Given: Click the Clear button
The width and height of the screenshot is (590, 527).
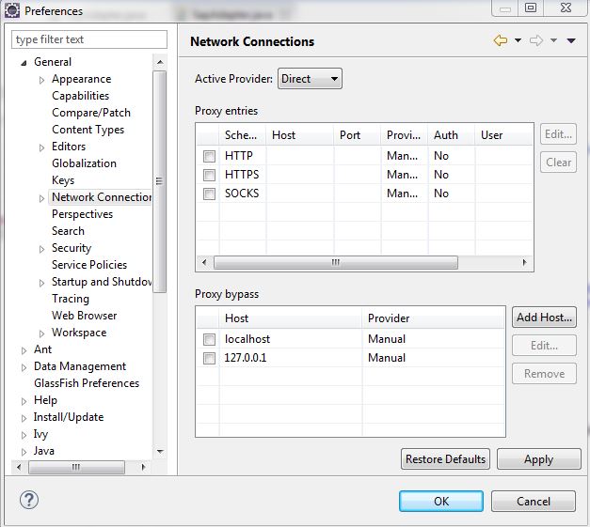Looking at the screenshot, I should pyautogui.click(x=558, y=163).
